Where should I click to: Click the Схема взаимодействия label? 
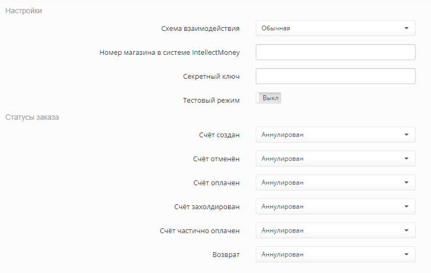click(200, 28)
